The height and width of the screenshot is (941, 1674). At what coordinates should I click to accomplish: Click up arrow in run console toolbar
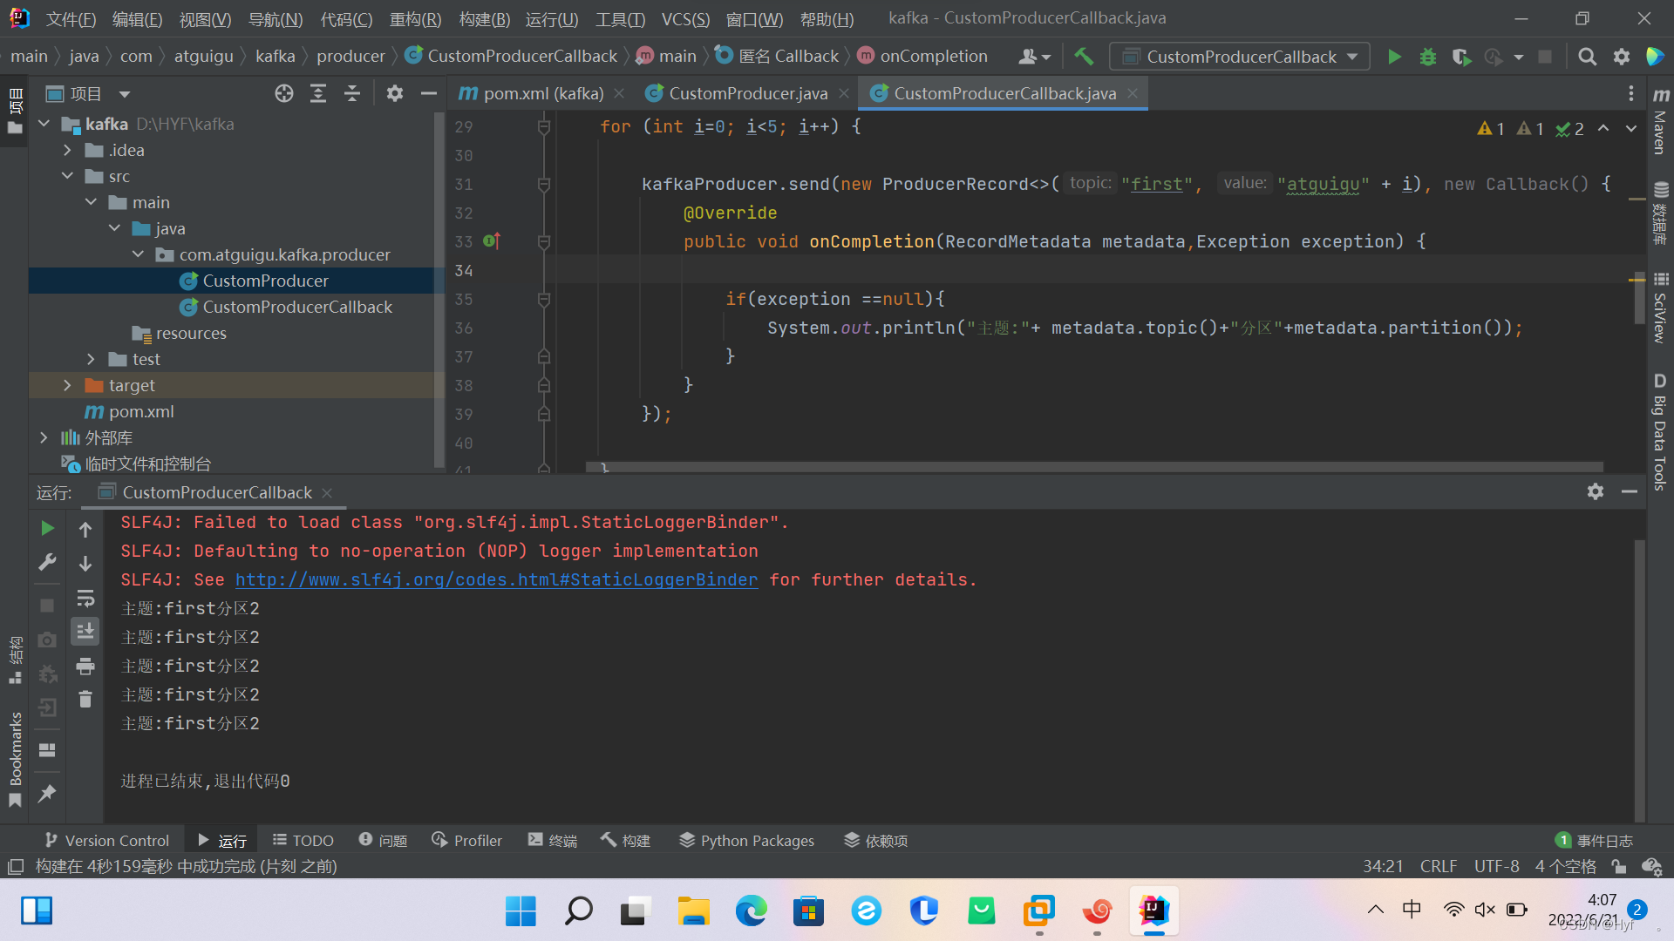85,529
